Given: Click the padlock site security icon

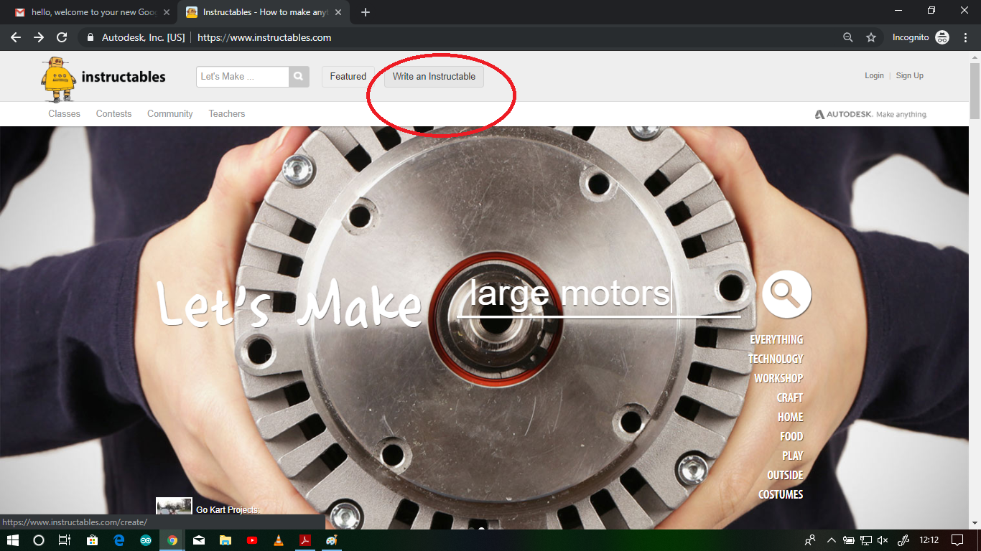Looking at the screenshot, I should click(x=90, y=37).
